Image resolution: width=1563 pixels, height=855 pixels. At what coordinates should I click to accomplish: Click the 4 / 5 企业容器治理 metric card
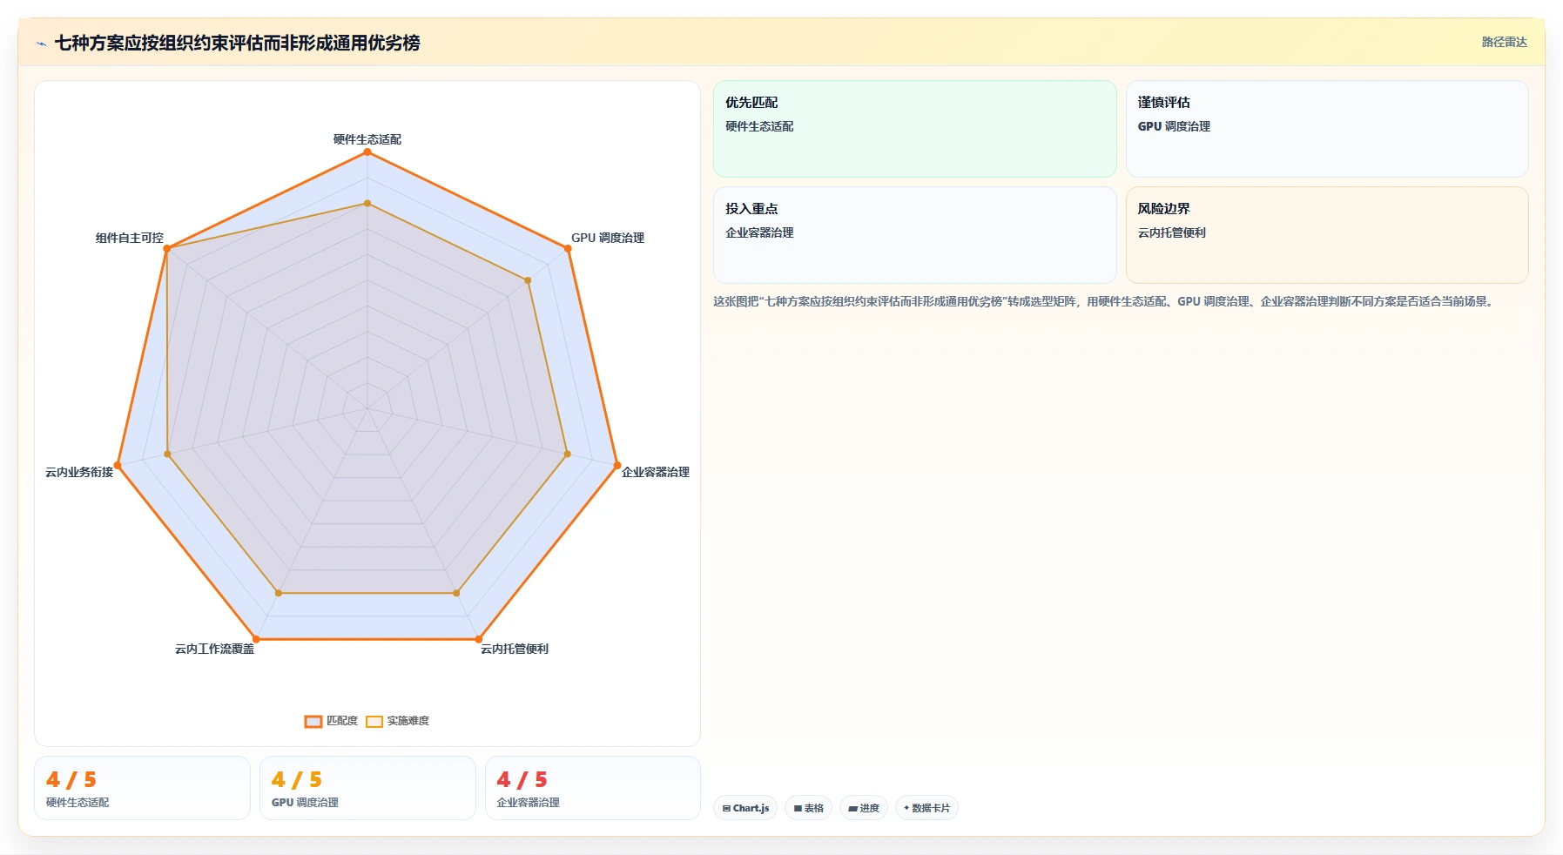(593, 788)
